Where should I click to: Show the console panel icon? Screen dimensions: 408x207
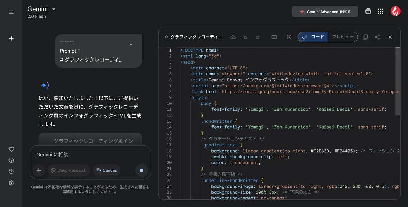tap(274, 37)
